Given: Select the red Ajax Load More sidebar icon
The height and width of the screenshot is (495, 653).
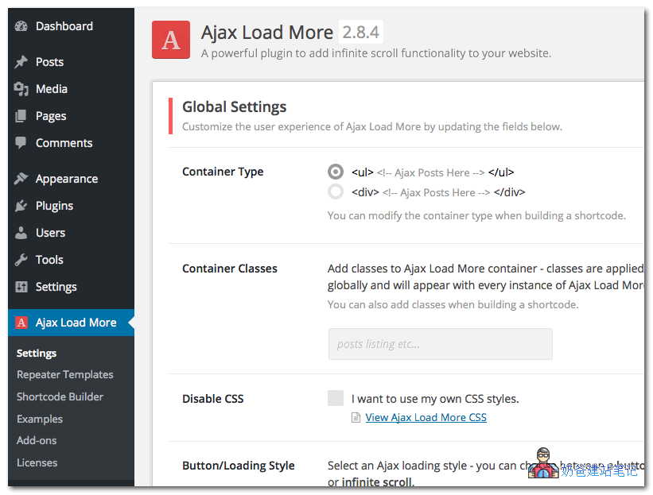Looking at the screenshot, I should pyautogui.click(x=21, y=322).
